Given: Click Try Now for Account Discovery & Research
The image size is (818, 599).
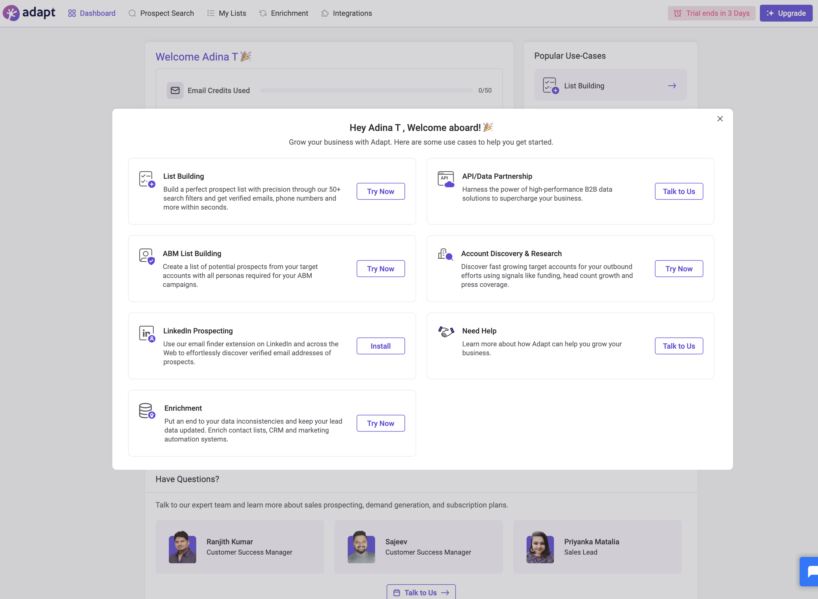Looking at the screenshot, I should tap(679, 269).
